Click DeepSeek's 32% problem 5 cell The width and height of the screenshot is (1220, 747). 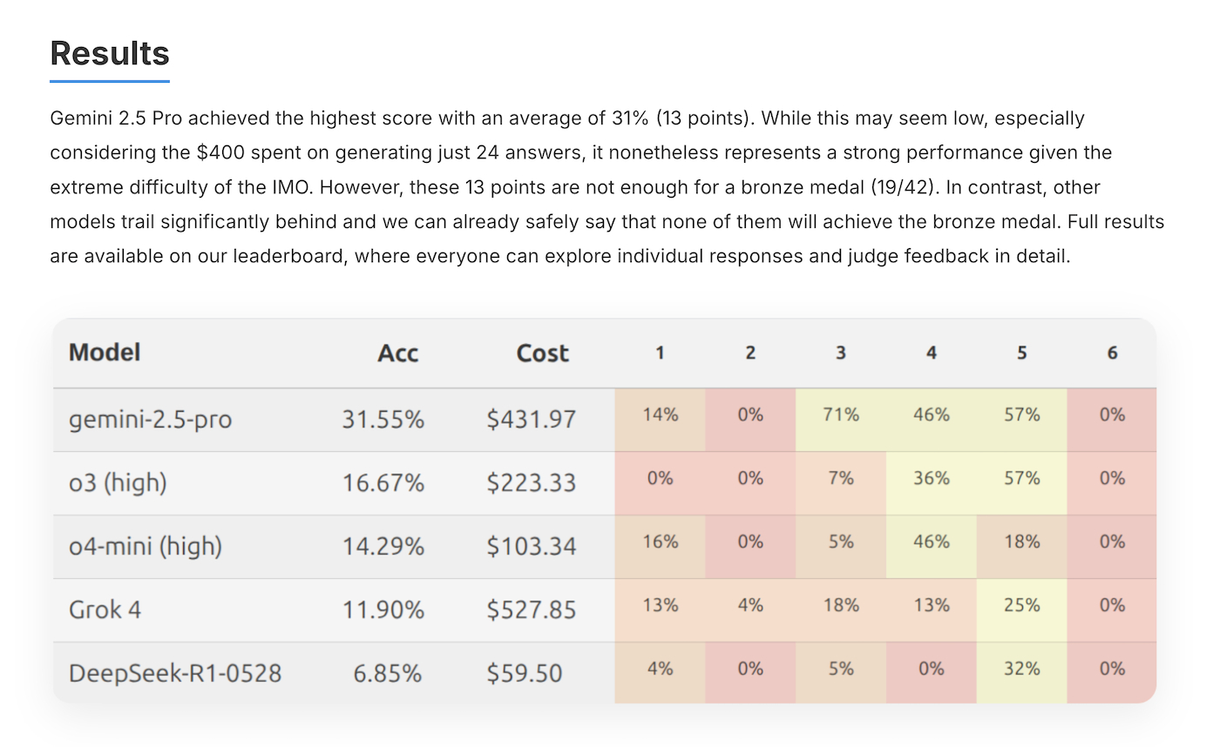(x=1021, y=670)
